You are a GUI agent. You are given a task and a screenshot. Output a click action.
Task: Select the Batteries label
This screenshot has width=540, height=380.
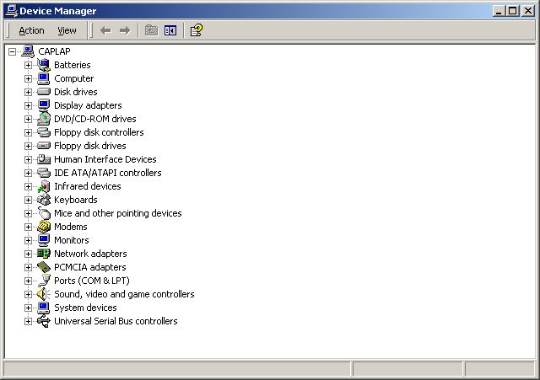coord(73,65)
